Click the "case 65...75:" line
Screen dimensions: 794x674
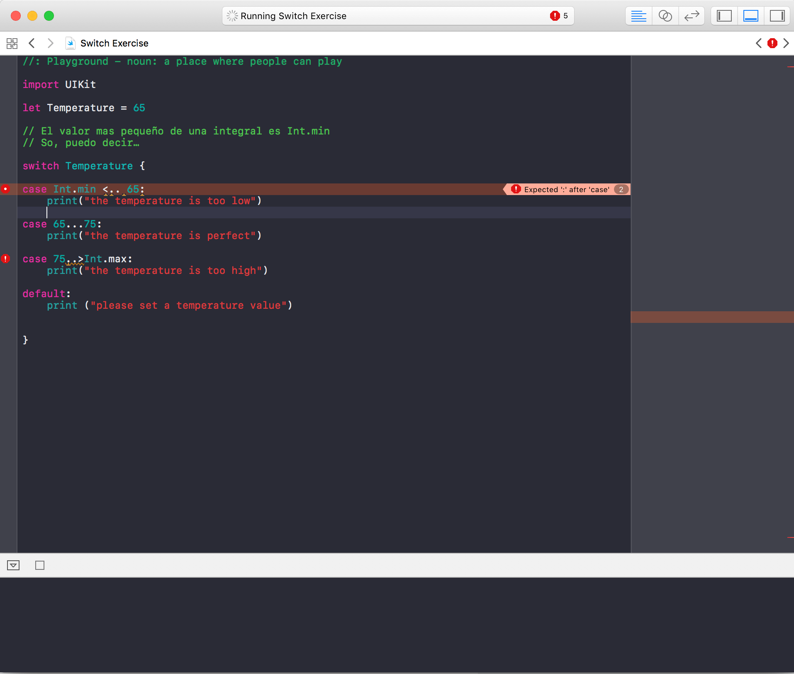point(62,224)
